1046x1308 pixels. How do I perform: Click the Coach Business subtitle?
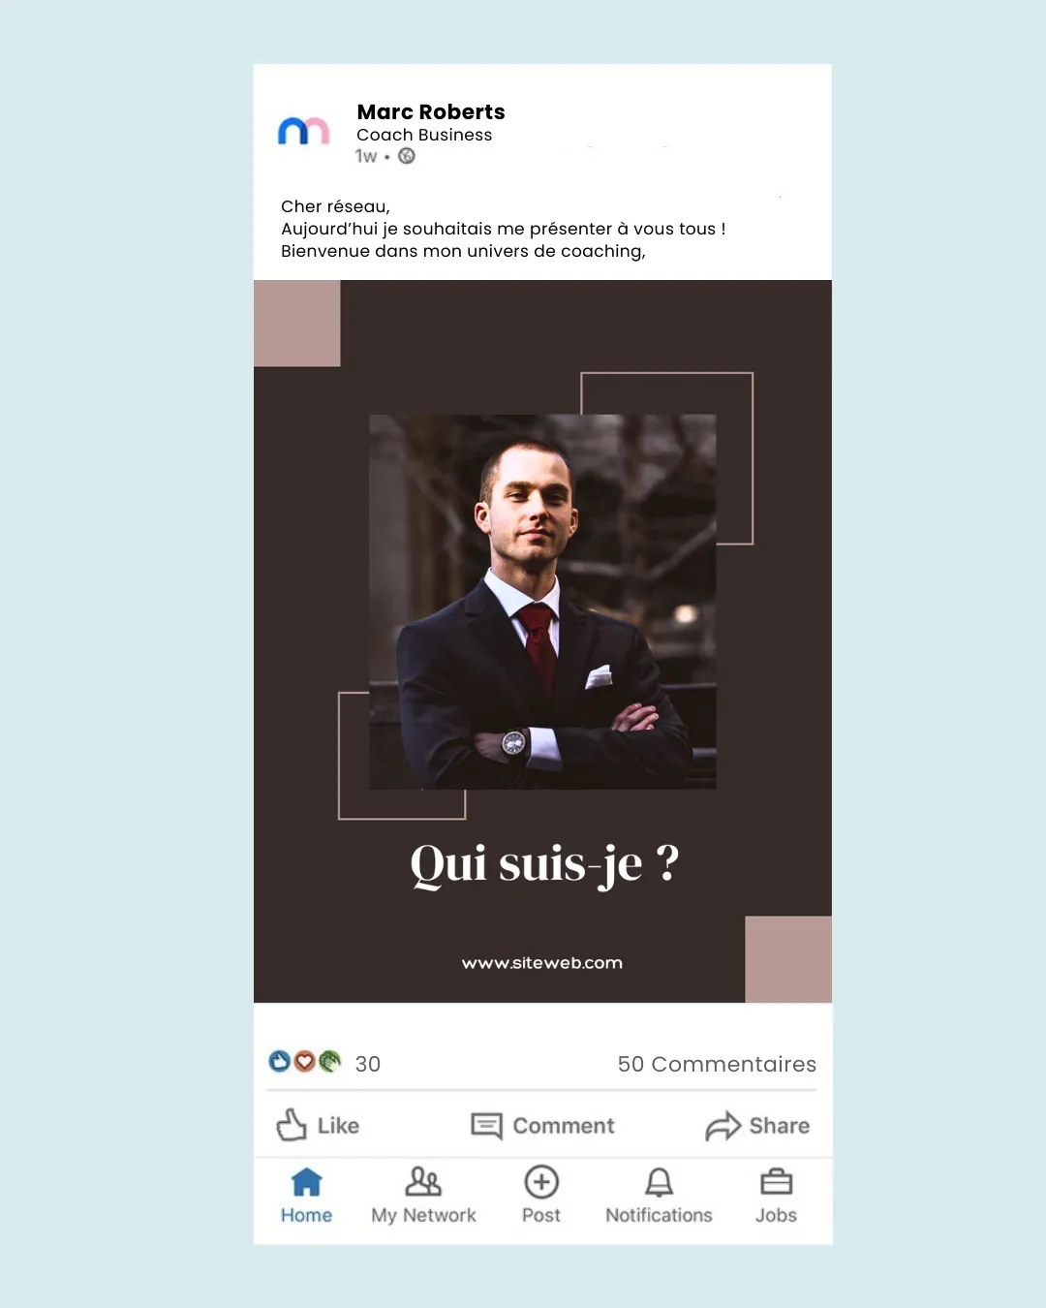pyautogui.click(x=424, y=135)
